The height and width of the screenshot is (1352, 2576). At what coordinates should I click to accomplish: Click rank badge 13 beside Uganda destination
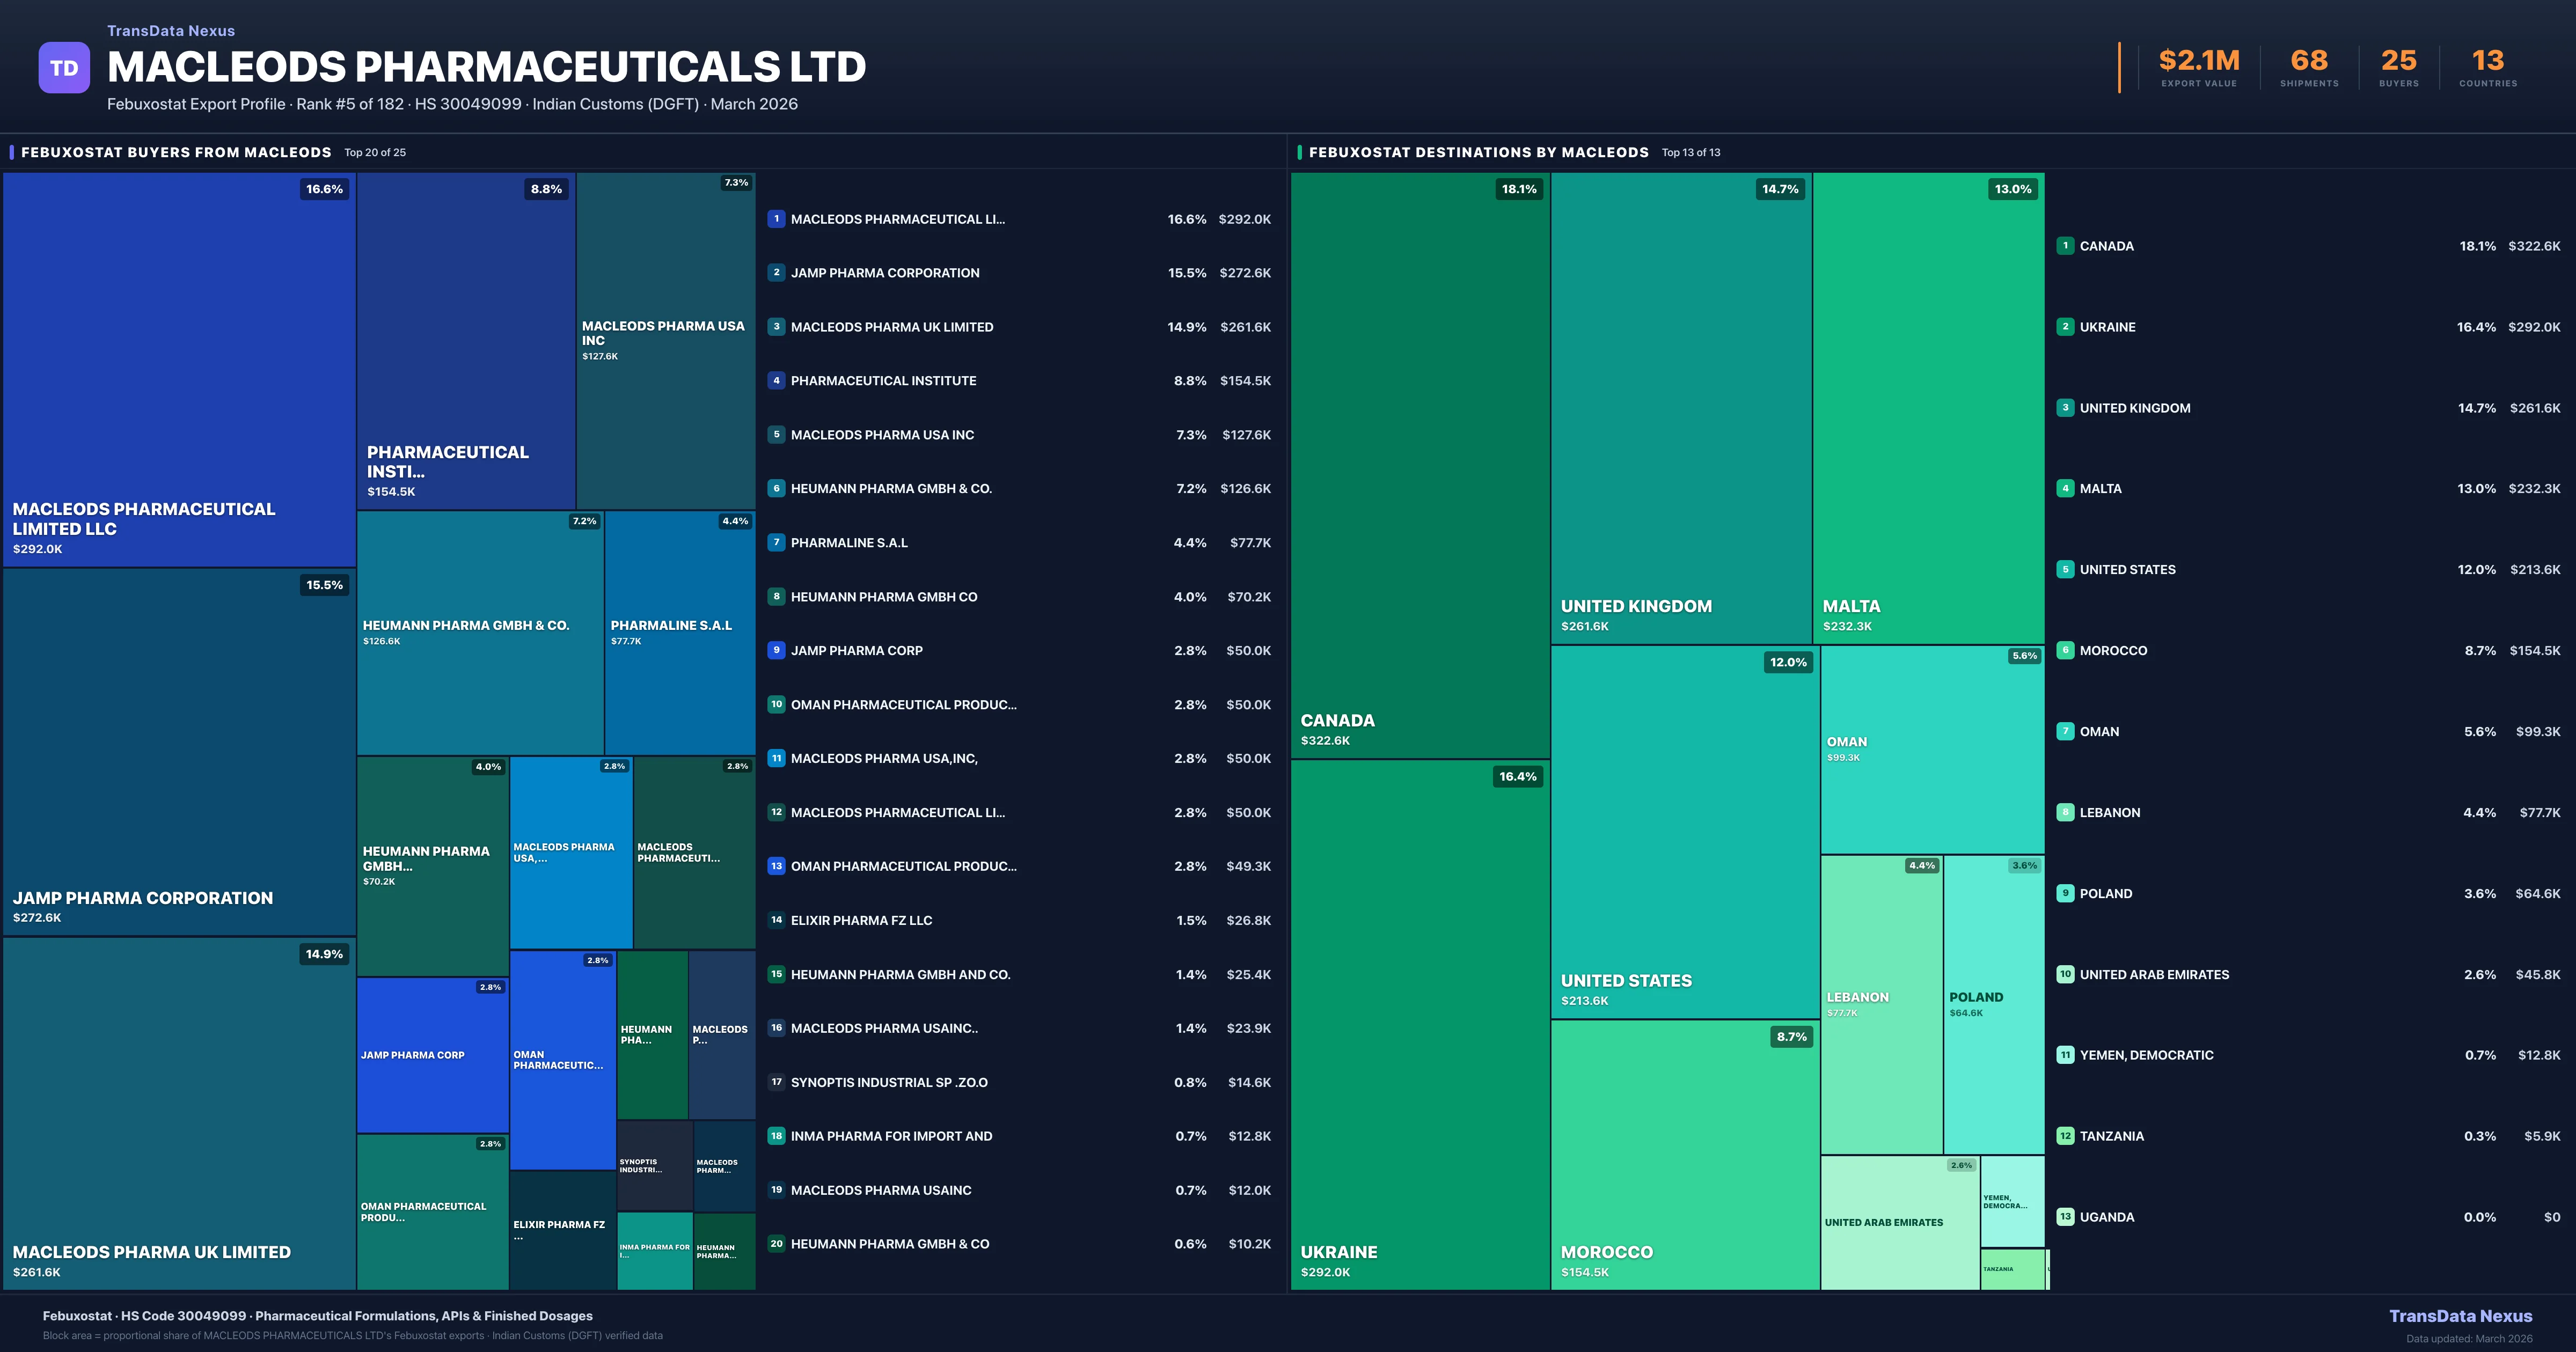(2065, 1217)
